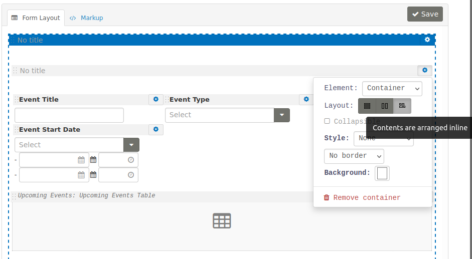Switch to the Markup tab

pos(86,18)
